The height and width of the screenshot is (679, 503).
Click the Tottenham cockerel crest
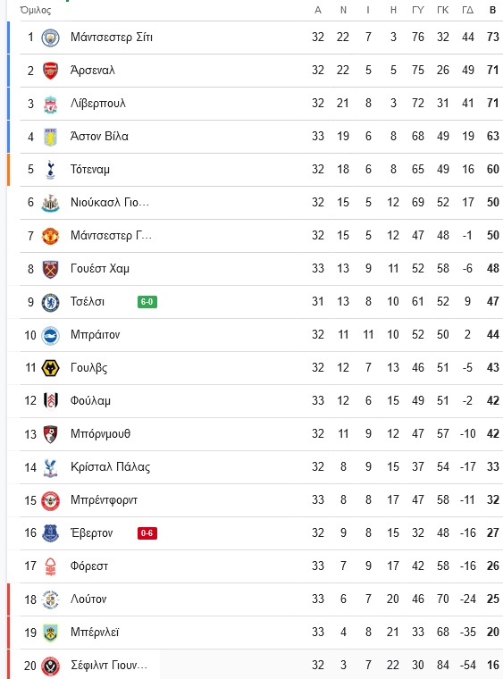tap(50, 170)
